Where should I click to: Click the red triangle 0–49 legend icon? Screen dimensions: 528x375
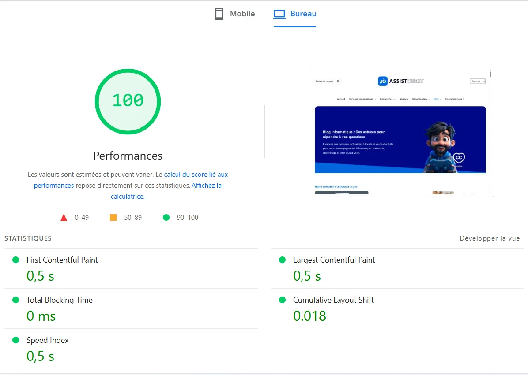[64, 217]
